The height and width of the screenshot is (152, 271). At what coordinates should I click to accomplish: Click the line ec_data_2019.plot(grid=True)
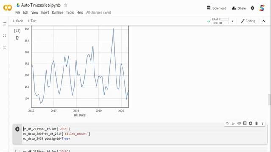[47, 138]
